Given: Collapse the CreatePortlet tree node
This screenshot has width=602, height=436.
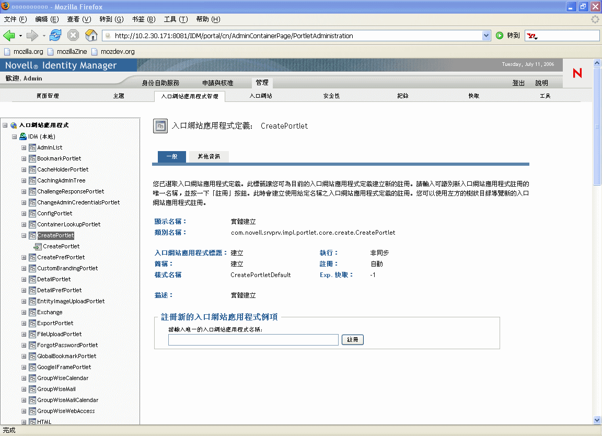Looking at the screenshot, I should pos(24,235).
